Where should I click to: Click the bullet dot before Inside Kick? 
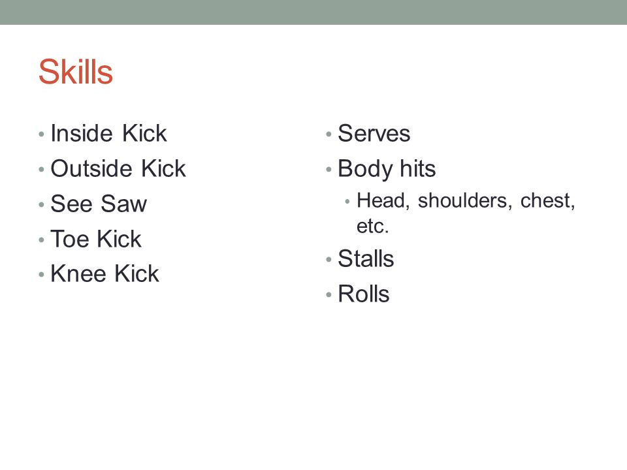[x=41, y=134]
